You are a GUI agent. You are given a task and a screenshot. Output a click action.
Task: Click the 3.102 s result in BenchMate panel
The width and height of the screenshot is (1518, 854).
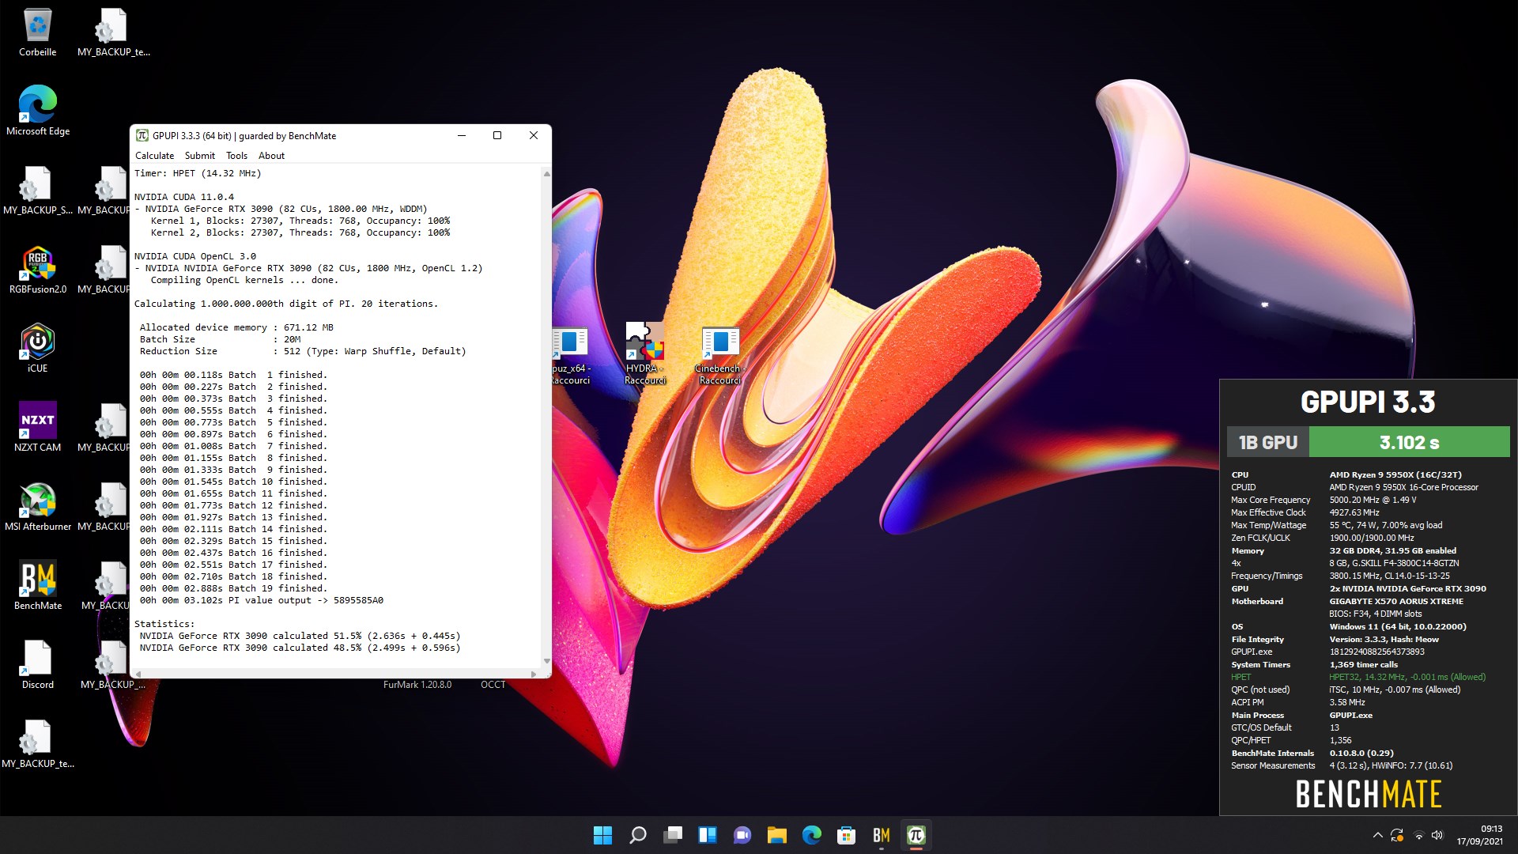click(x=1410, y=442)
